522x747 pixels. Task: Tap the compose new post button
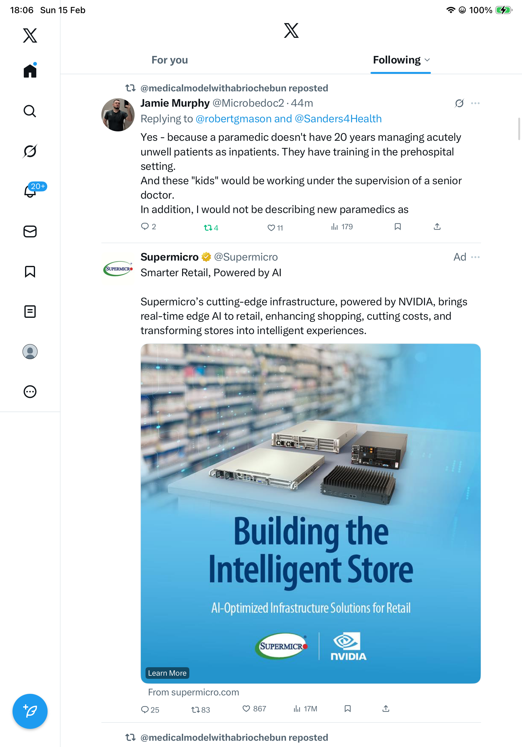[30, 711]
